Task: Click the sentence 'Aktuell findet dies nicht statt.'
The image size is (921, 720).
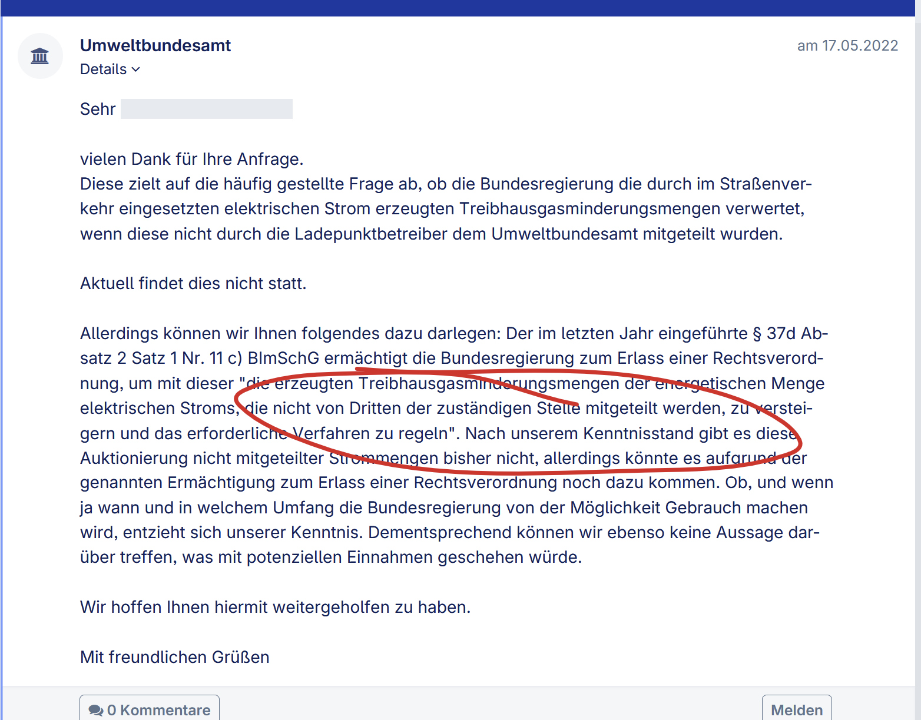Action: point(193,283)
